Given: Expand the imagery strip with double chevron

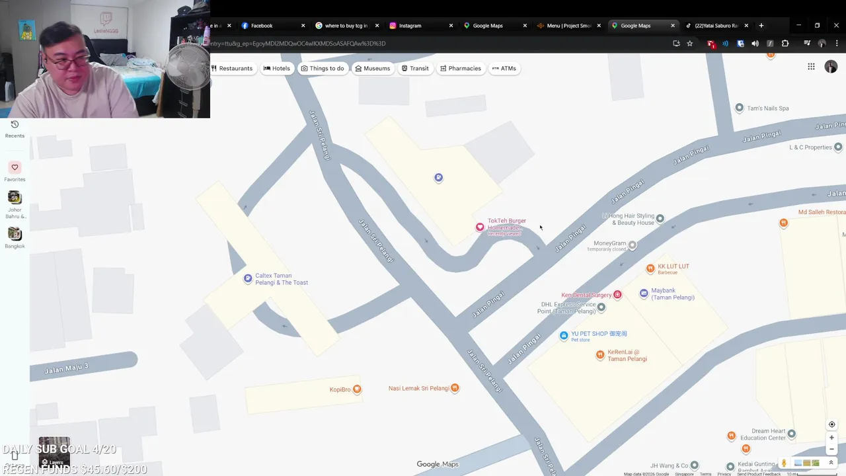Looking at the screenshot, I should tap(831, 463).
